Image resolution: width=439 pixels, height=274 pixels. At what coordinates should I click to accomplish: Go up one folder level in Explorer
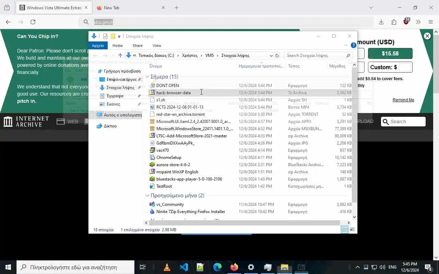(120, 55)
